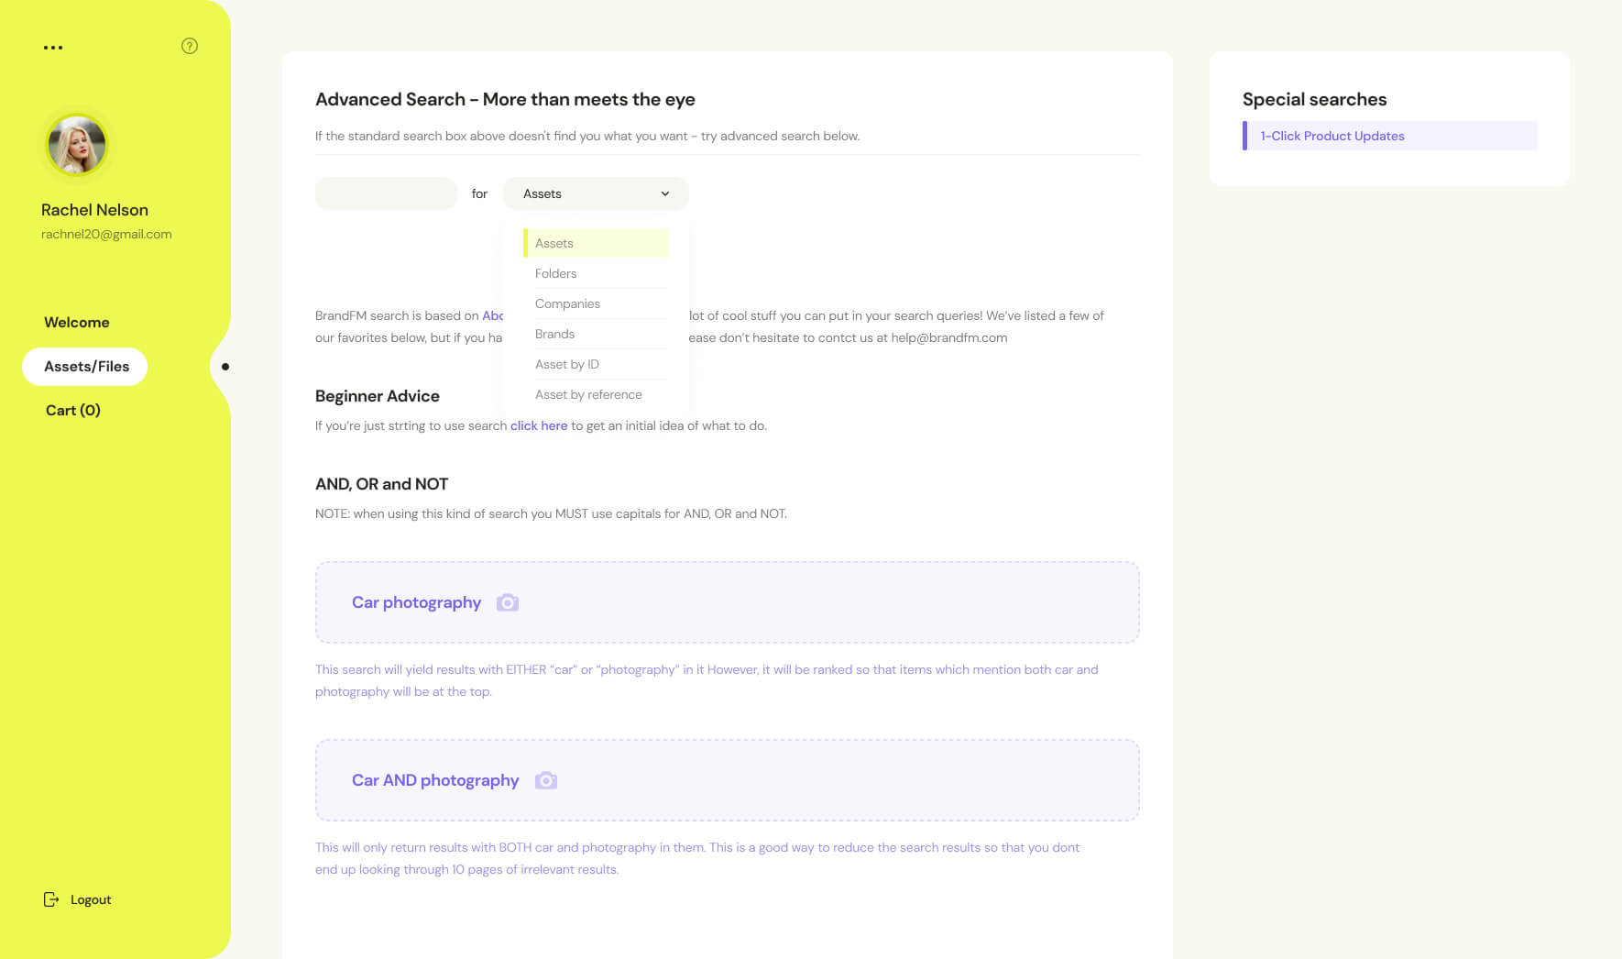Click the sidebar collapse dot handle

point(225,367)
